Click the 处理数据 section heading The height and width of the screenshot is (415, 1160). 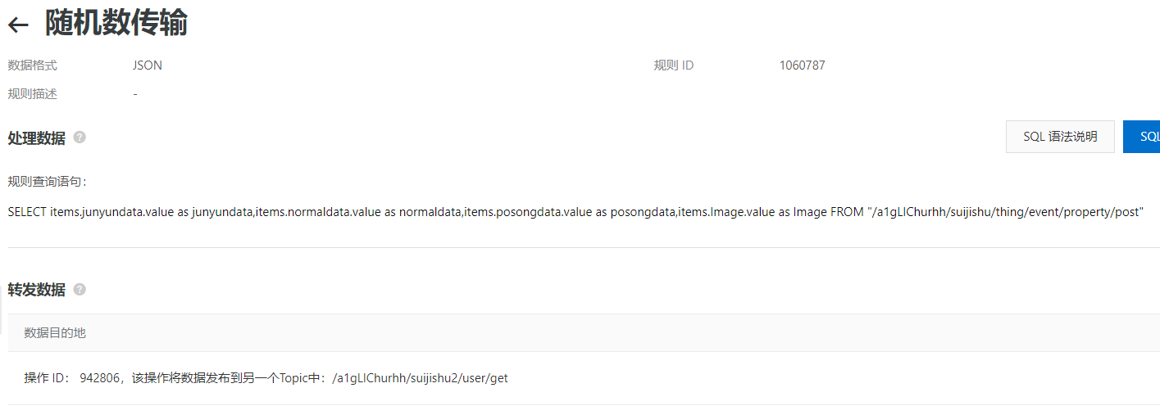(36, 138)
